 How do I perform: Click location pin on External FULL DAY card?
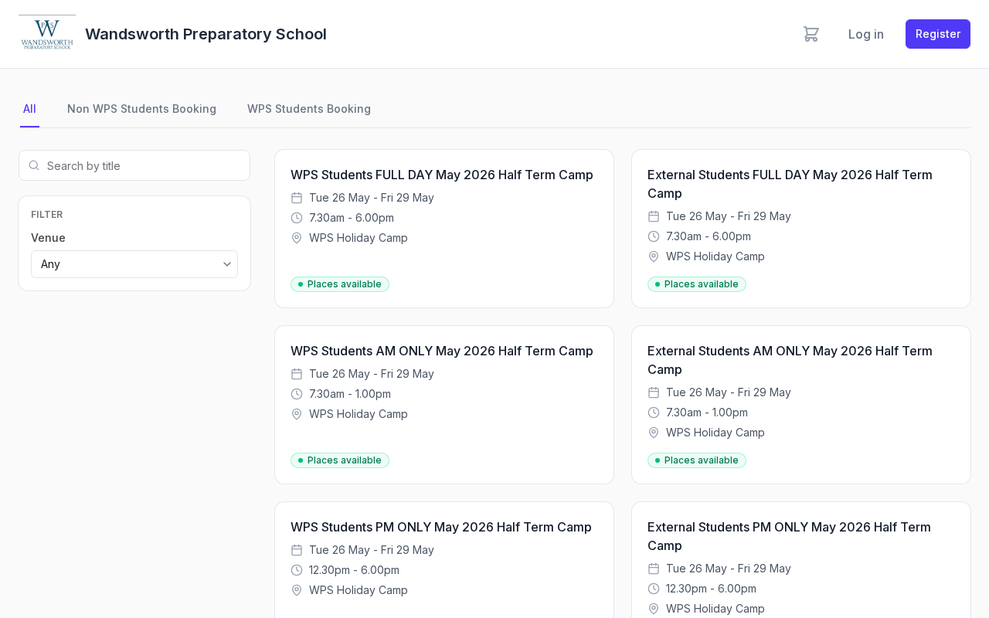pos(654,256)
